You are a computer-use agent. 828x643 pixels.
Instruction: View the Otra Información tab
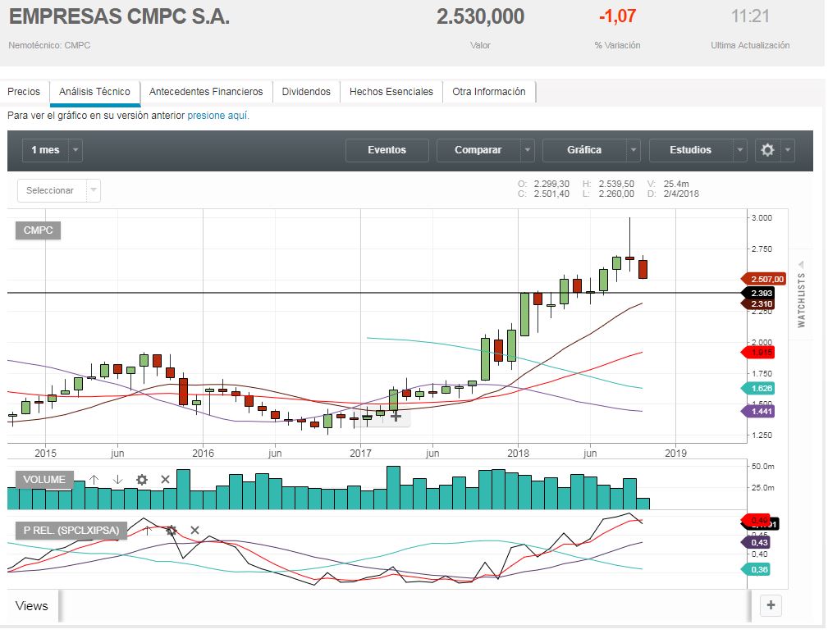[489, 91]
